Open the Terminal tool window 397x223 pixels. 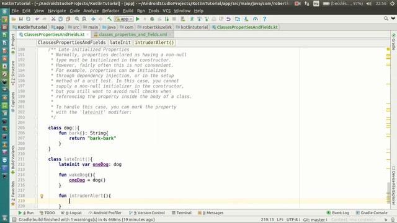[182, 213]
